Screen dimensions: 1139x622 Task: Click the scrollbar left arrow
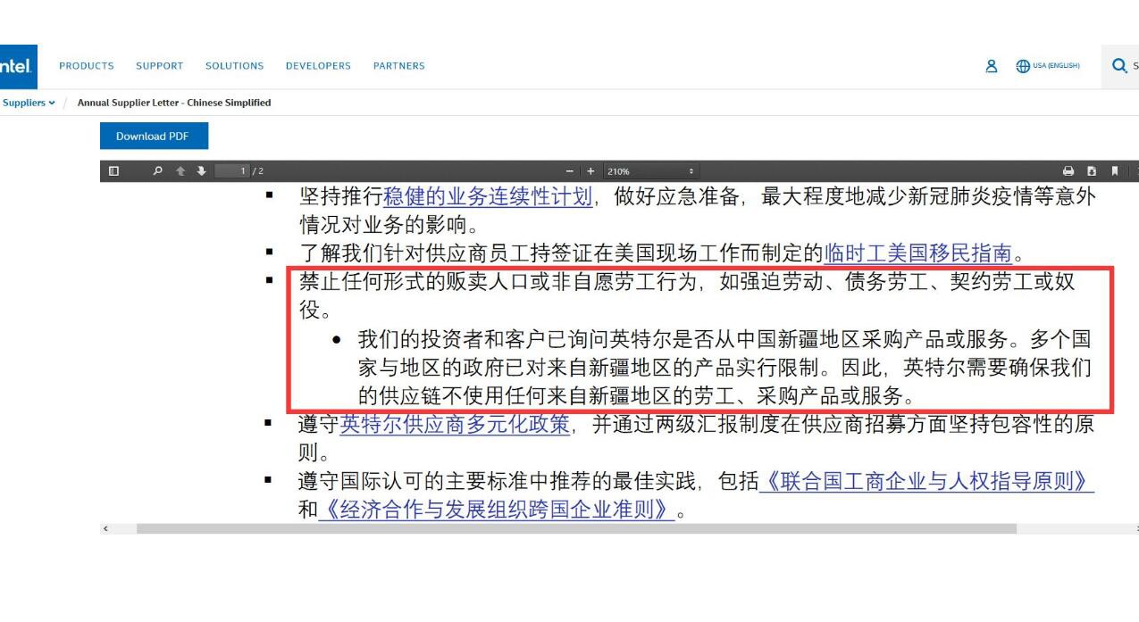[106, 528]
